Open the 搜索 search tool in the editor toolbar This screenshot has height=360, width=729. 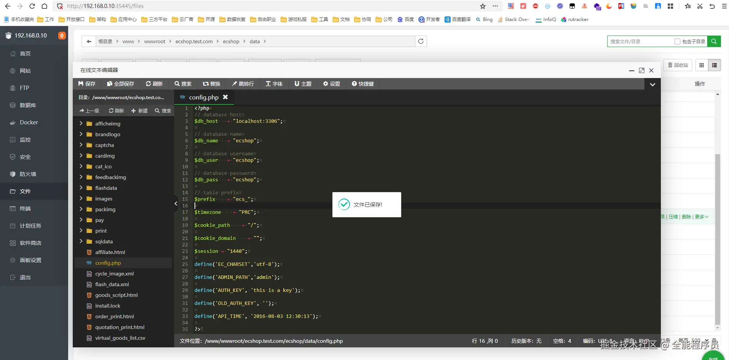tap(183, 84)
